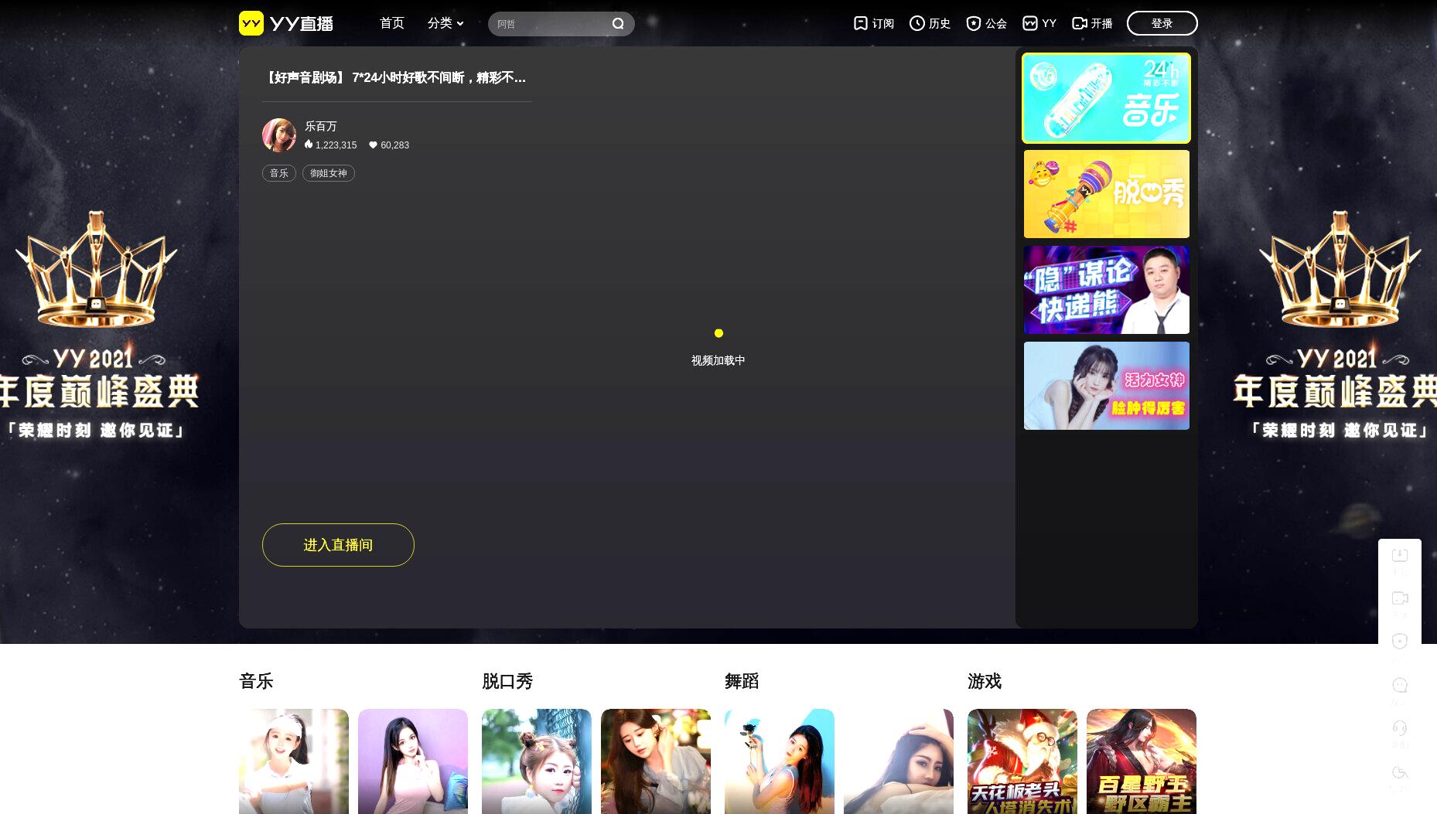Viewport: 1437px width, 814px height.
Task: Click the search input field
Action: point(551,24)
